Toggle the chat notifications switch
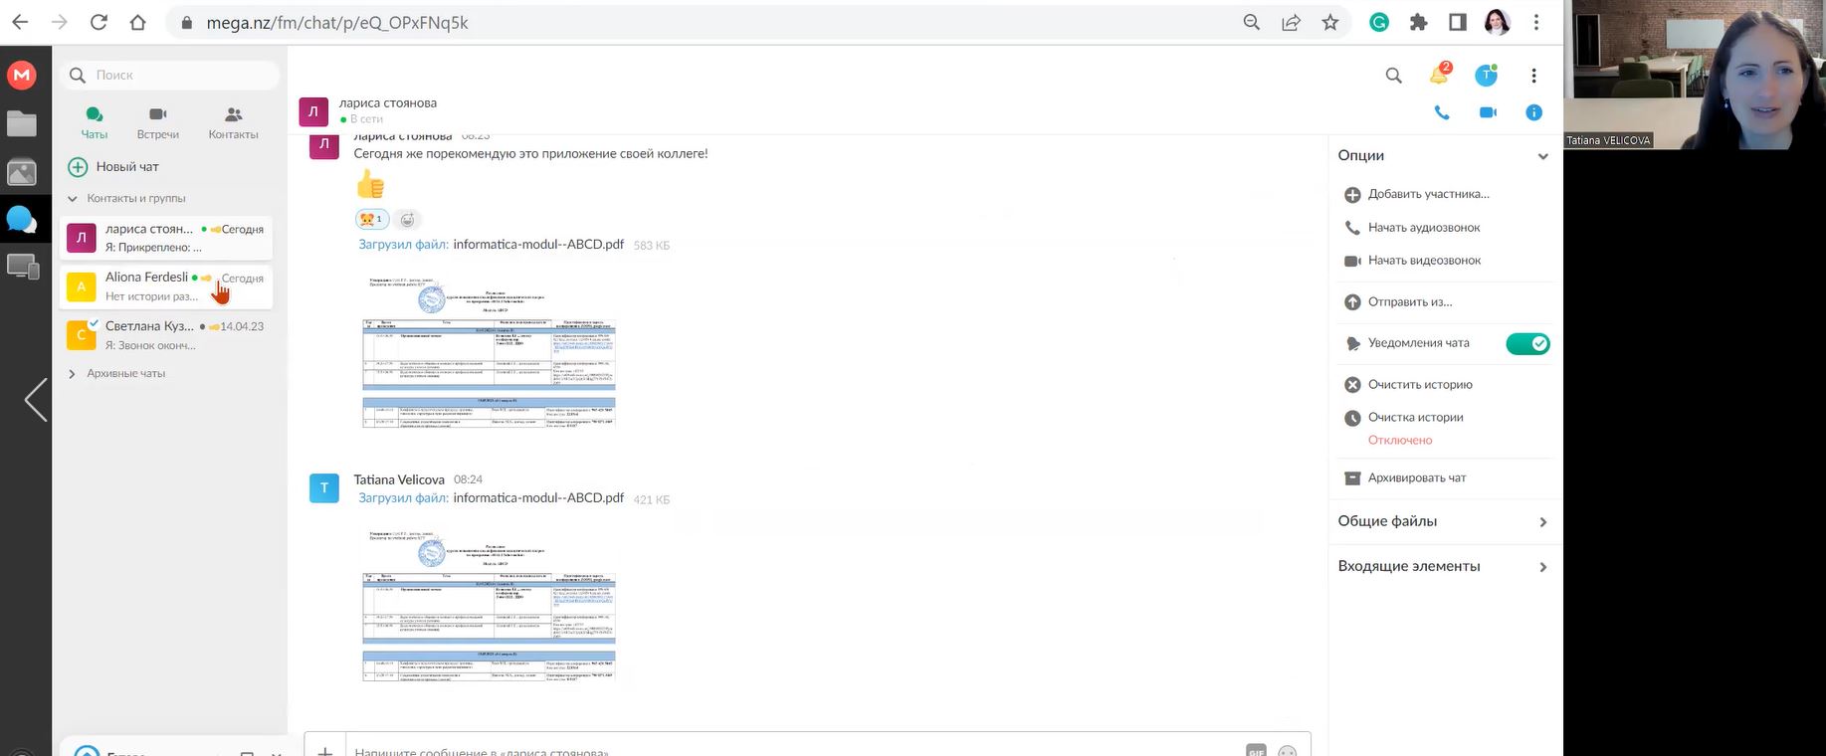This screenshot has width=1826, height=756. [x=1527, y=344]
